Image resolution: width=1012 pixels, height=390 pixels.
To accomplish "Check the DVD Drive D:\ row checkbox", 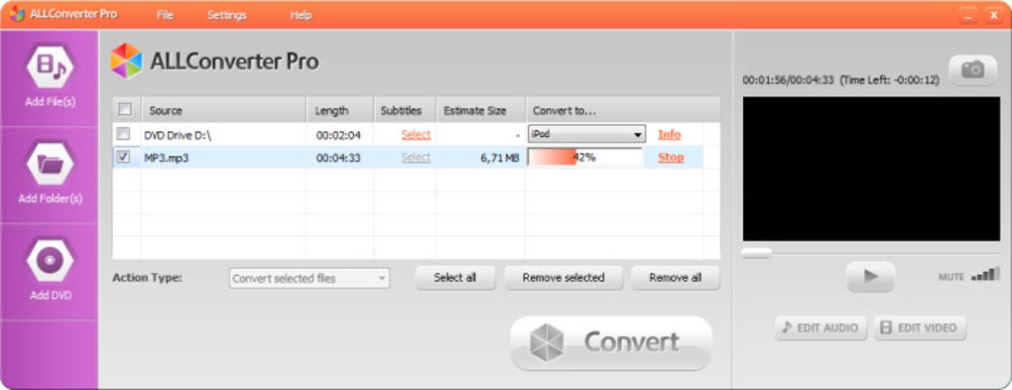I will [x=123, y=134].
